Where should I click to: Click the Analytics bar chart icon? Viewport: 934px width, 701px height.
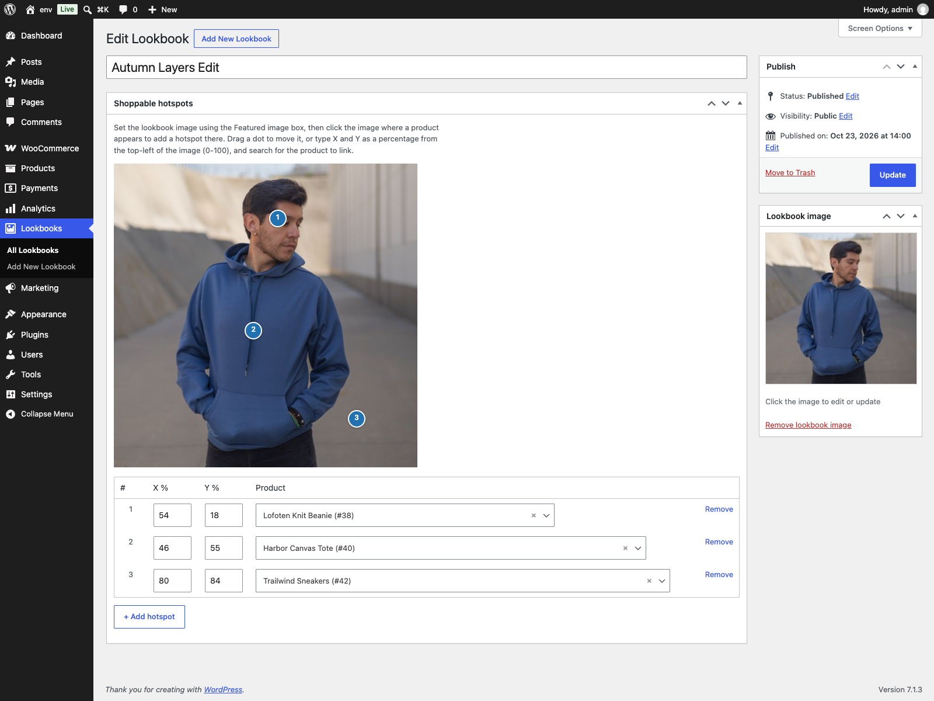click(11, 209)
